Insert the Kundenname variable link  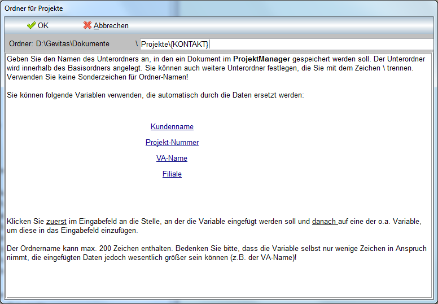172,127
